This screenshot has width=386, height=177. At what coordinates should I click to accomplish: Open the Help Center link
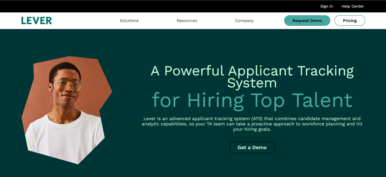click(353, 6)
